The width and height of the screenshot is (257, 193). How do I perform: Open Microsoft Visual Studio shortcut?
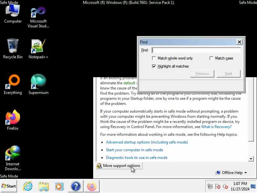[x=38, y=17]
